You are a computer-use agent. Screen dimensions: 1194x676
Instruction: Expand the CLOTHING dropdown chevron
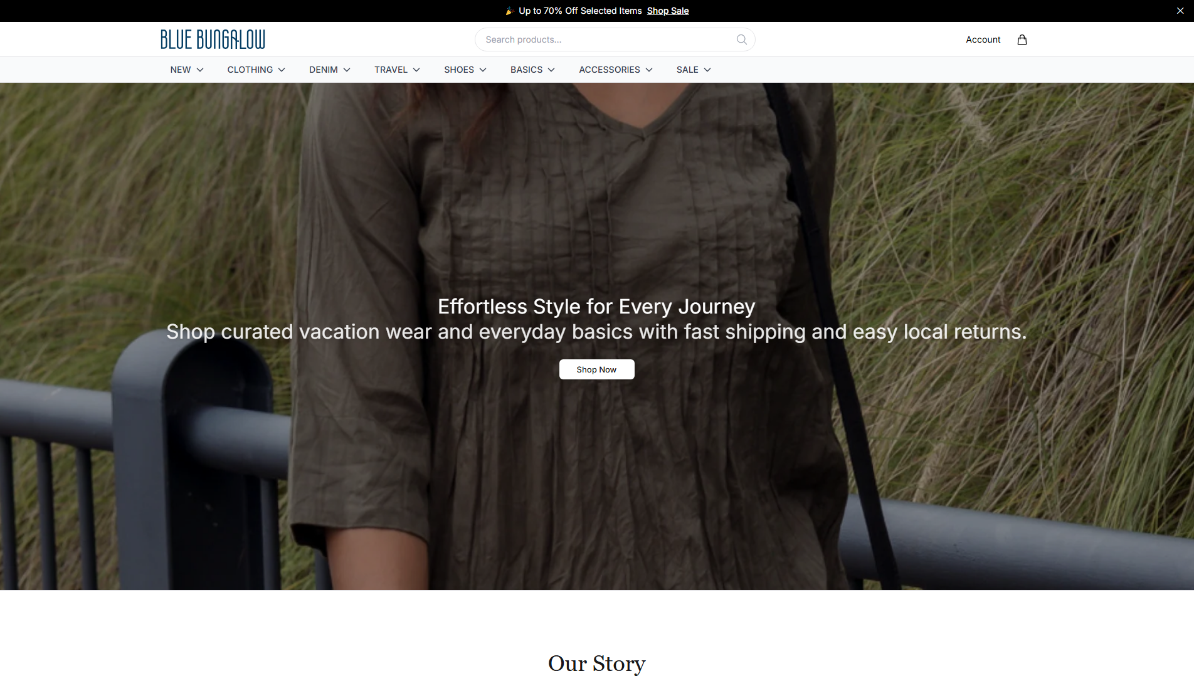point(282,70)
